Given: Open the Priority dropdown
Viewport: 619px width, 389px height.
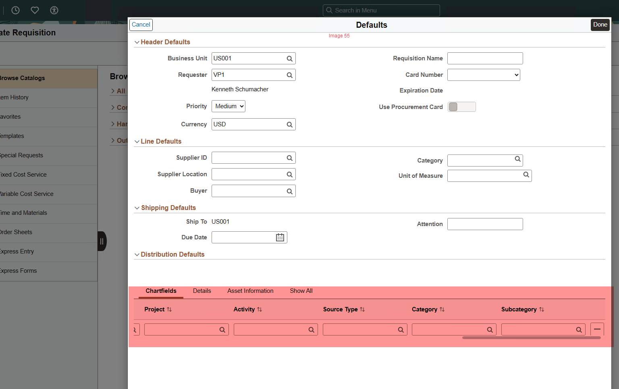Looking at the screenshot, I should 228,106.
